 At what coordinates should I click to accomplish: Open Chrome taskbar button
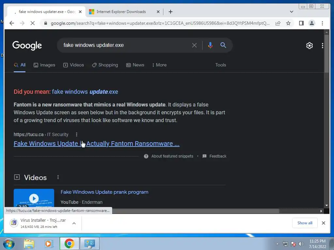[69, 243]
